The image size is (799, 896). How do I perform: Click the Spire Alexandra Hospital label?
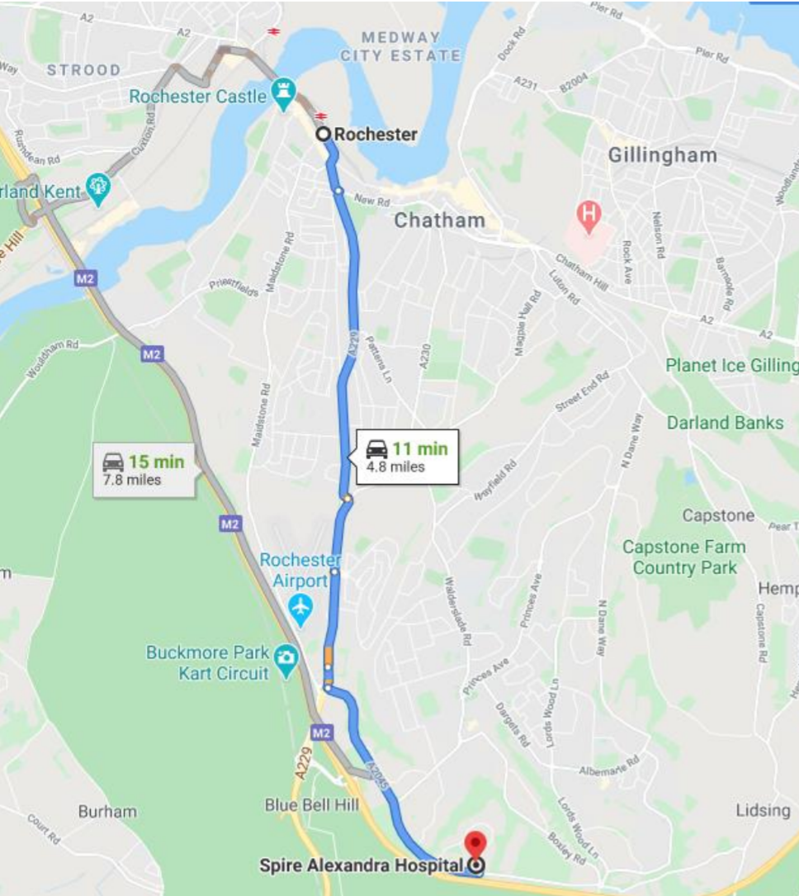tap(361, 865)
